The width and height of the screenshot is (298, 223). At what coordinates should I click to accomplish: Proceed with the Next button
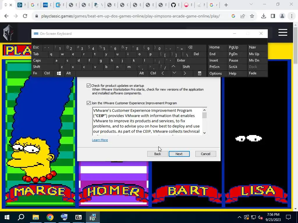click(179, 154)
